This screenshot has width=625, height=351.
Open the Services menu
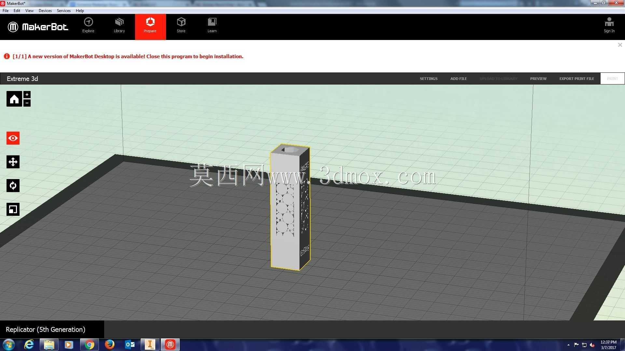point(64,11)
